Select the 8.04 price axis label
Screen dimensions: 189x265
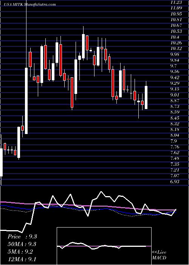point(175,135)
